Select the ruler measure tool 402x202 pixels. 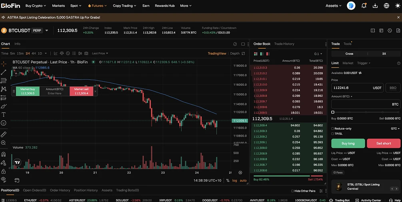pos(4,134)
